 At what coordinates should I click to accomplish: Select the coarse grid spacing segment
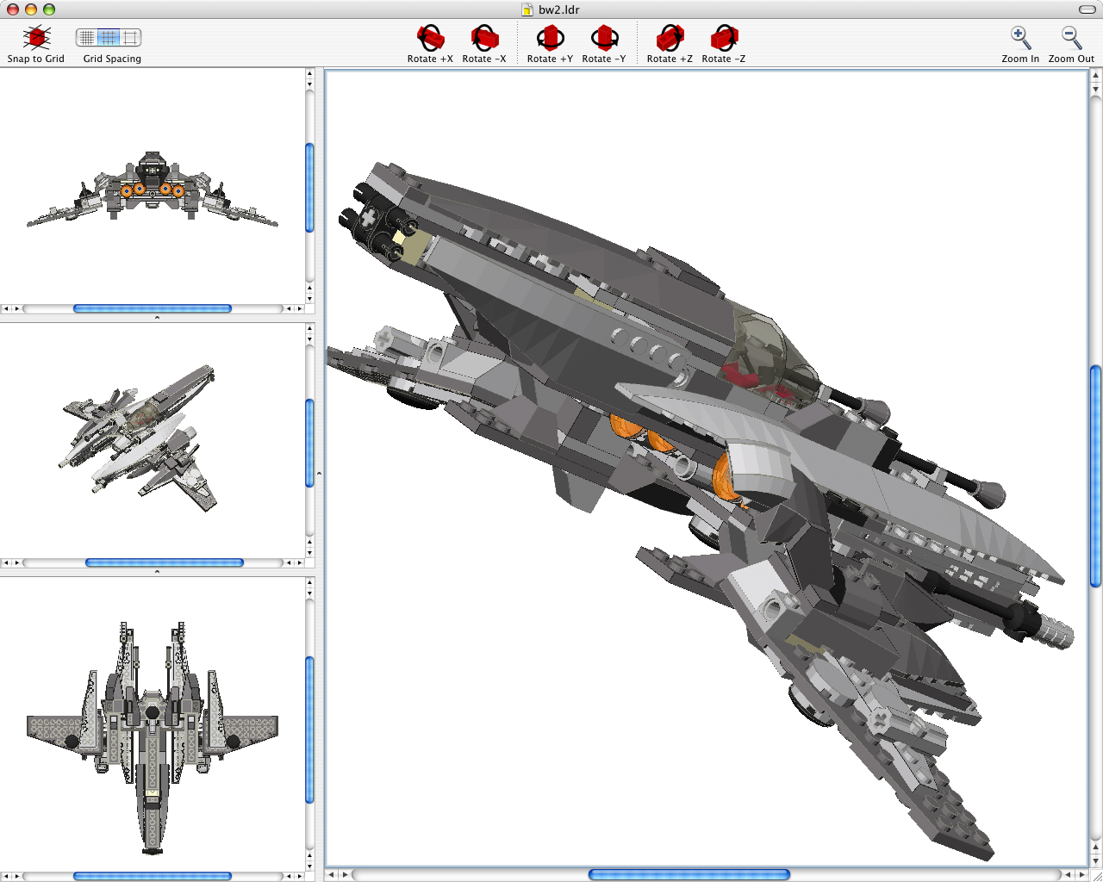pyautogui.click(x=132, y=38)
